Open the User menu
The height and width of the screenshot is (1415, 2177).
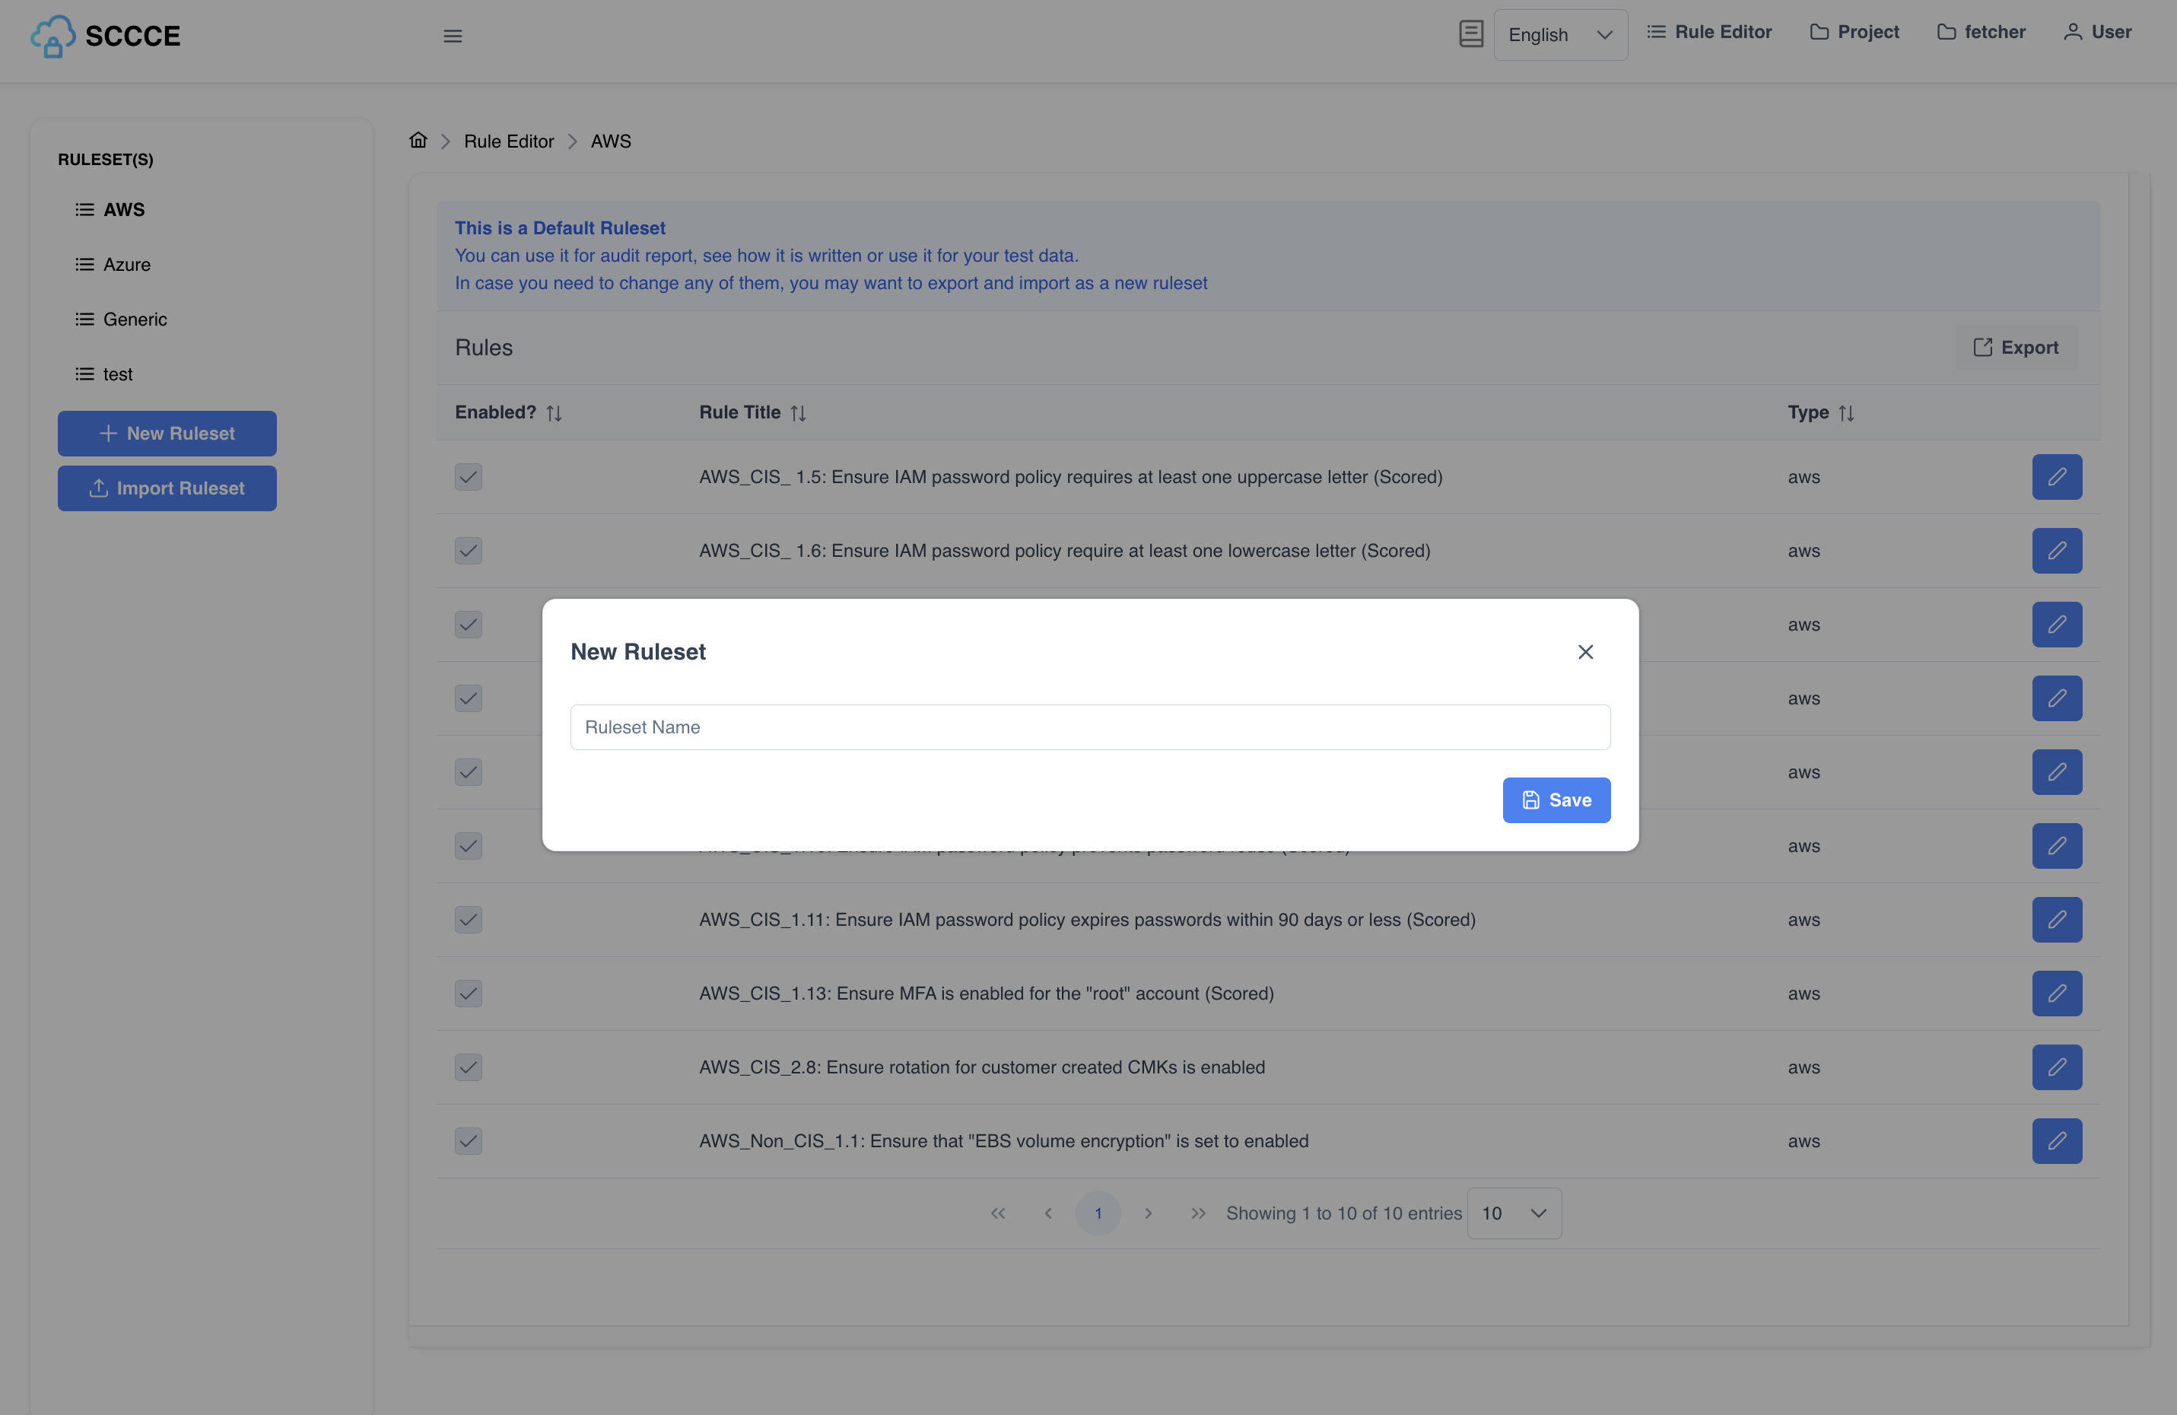coord(2097,32)
